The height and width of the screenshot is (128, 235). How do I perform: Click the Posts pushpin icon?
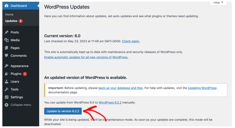[x=6, y=32]
